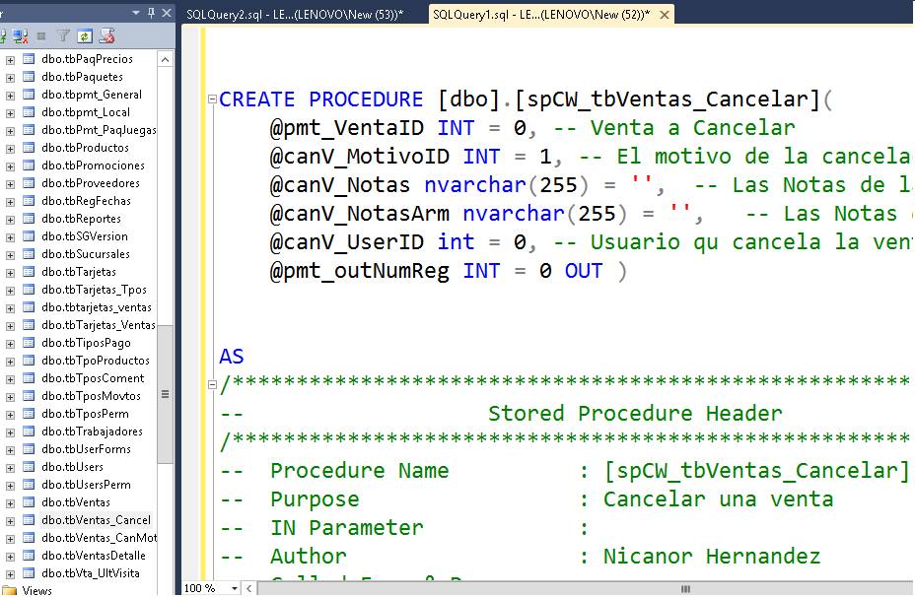Expand the dbo.tbSucursales table node
915x597 pixels.
10,254
